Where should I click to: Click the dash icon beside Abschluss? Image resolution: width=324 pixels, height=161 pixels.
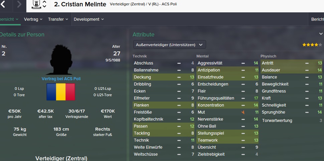coord(179,63)
